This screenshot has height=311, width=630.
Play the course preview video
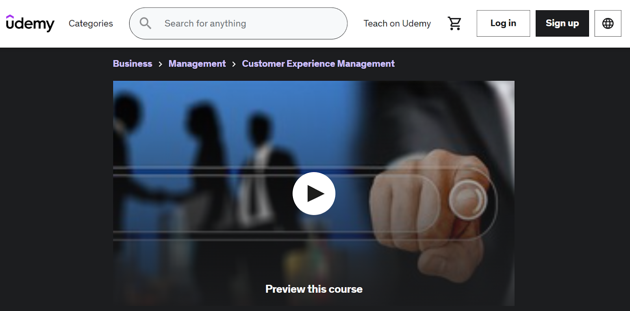pos(314,194)
